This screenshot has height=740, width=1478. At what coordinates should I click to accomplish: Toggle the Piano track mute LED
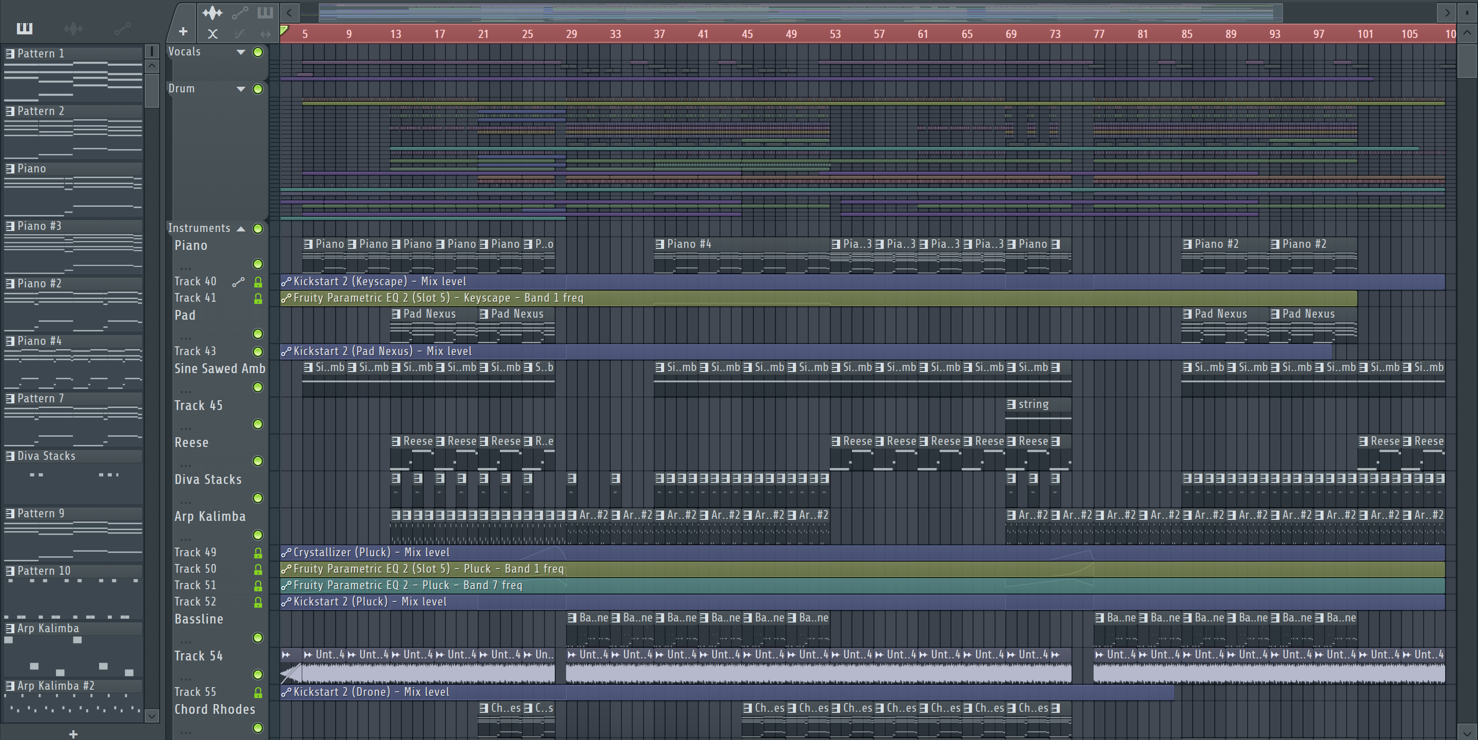click(x=258, y=264)
